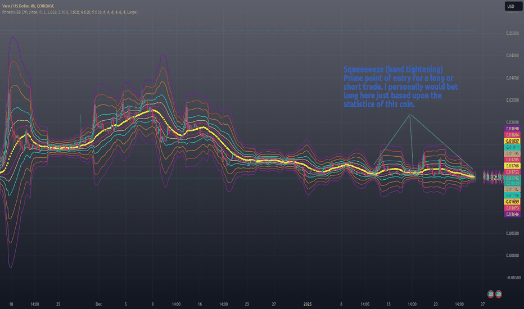Click the Vara / US Dollar symbol title
This screenshot has height=309, width=524.
coord(28,6)
